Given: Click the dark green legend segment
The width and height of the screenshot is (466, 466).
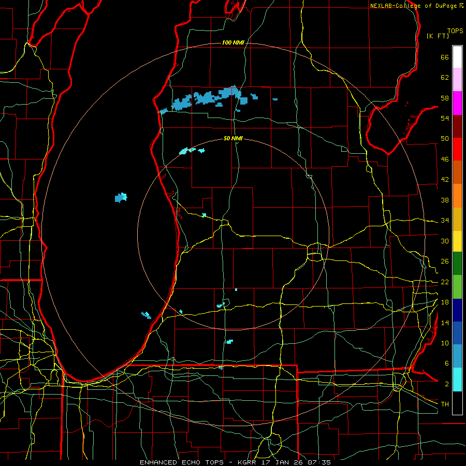Looking at the screenshot, I should (457, 264).
